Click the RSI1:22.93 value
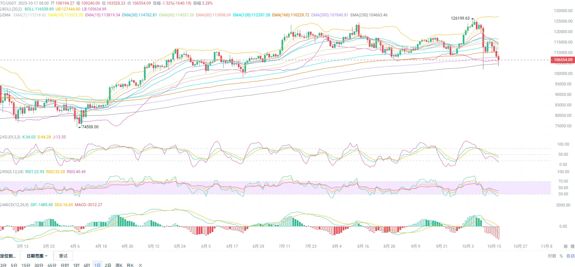 (x=35, y=172)
